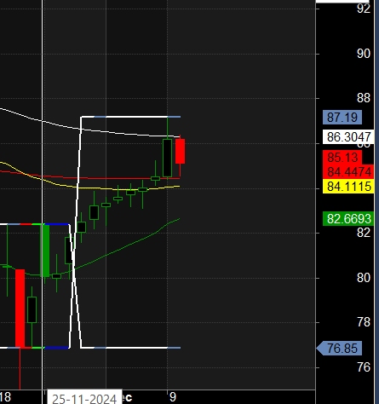Click the 87.19 blue price label

tap(342, 117)
